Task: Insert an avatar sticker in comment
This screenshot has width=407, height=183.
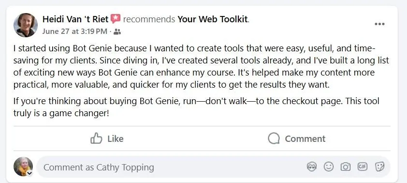Action: 312,167
